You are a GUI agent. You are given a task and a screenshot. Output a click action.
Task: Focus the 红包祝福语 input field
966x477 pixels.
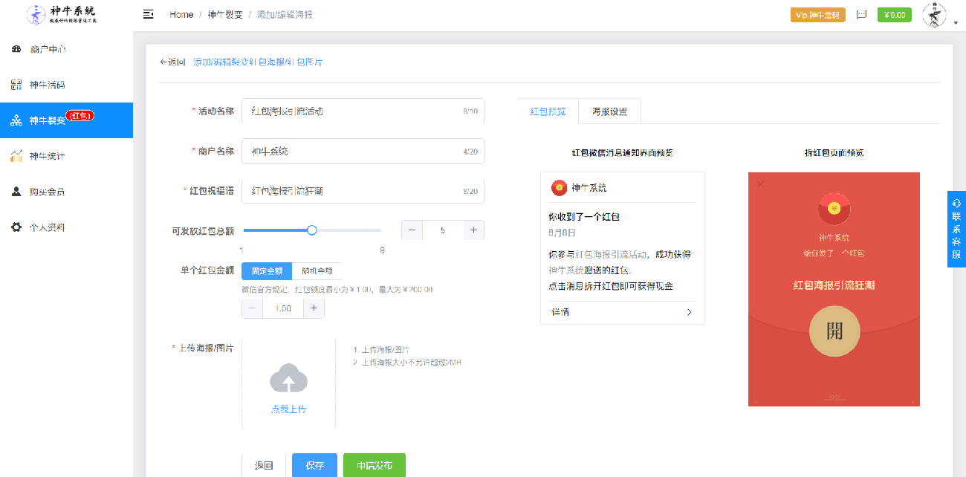[x=363, y=191]
